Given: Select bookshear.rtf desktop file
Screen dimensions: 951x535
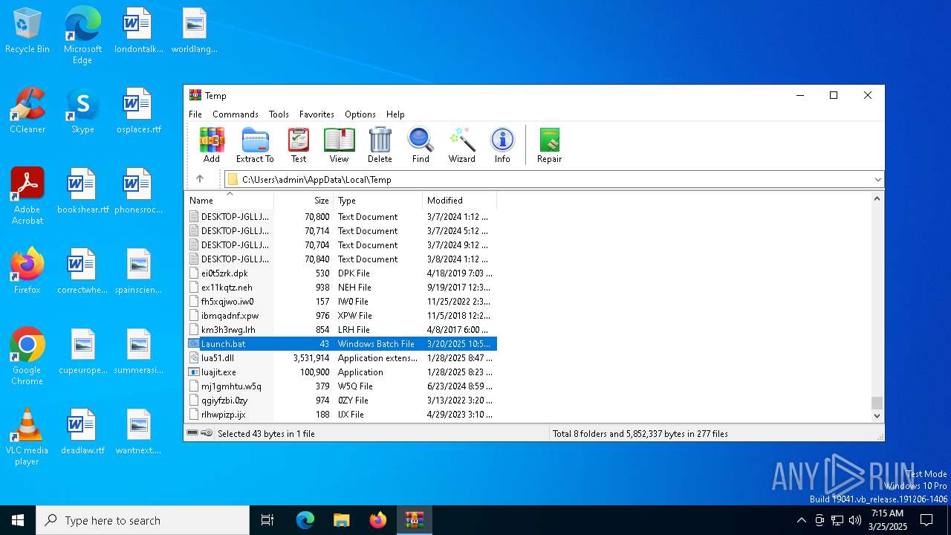Looking at the screenshot, I should point(82,192).
